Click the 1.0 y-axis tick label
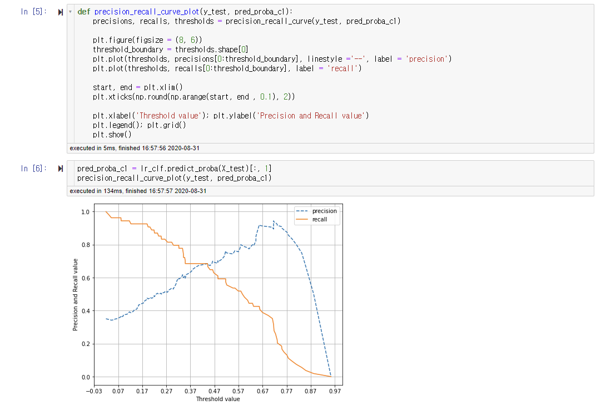The height and width of the screenshot is (410, 601). (86, 212)
